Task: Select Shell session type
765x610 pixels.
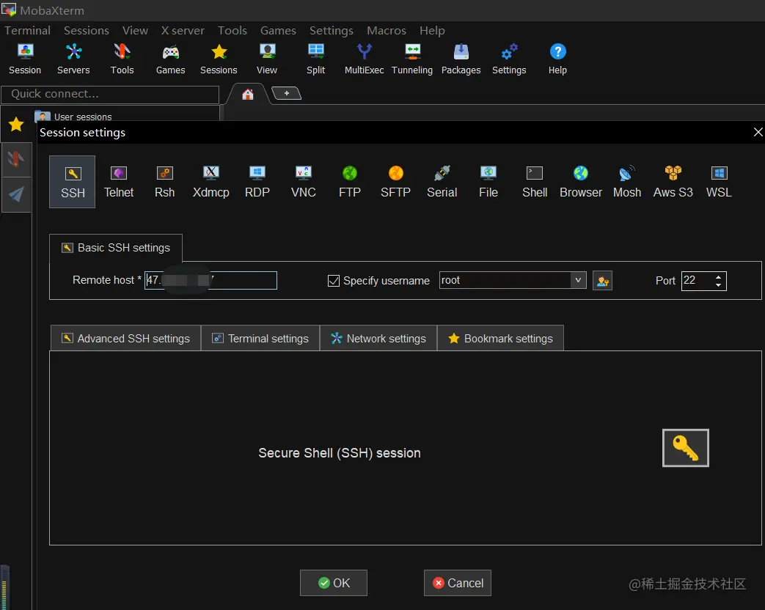Action: (535, 182)
